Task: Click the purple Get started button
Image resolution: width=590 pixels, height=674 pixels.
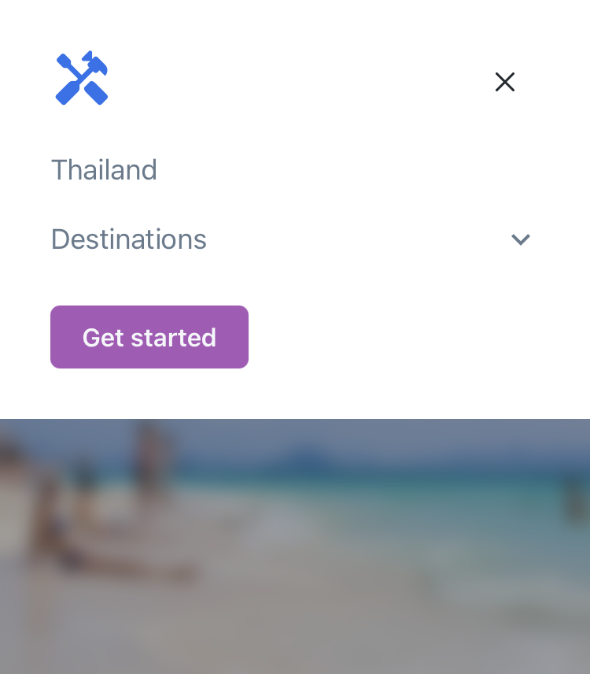Action: click(149, 337)
